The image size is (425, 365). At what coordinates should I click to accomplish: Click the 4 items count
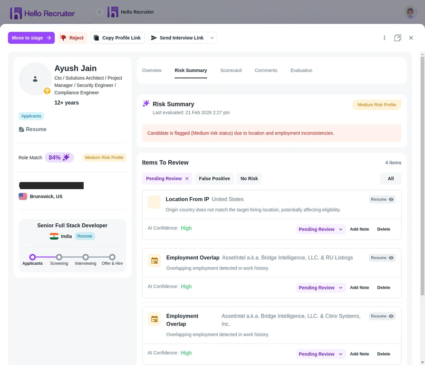pyautogui.click(x=393, y=163)
